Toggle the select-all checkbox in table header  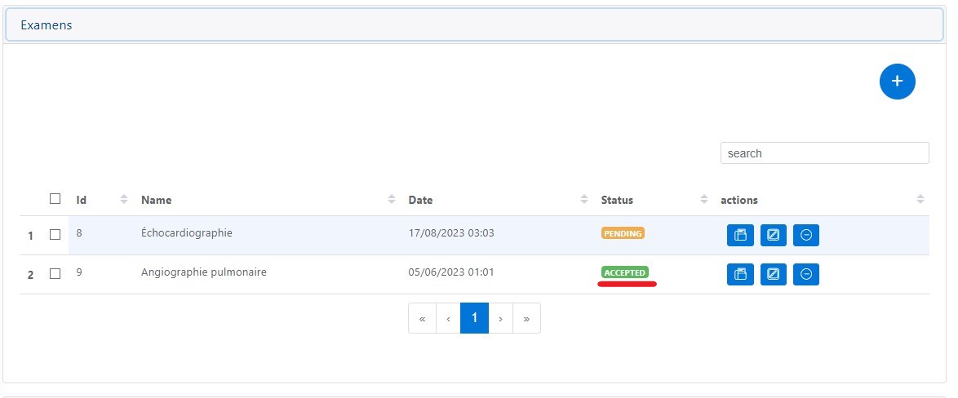[55, 198]
